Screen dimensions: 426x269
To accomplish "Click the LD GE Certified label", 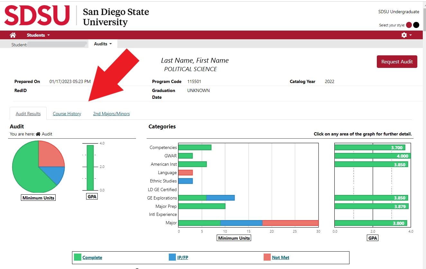I will tap(162, 190).
